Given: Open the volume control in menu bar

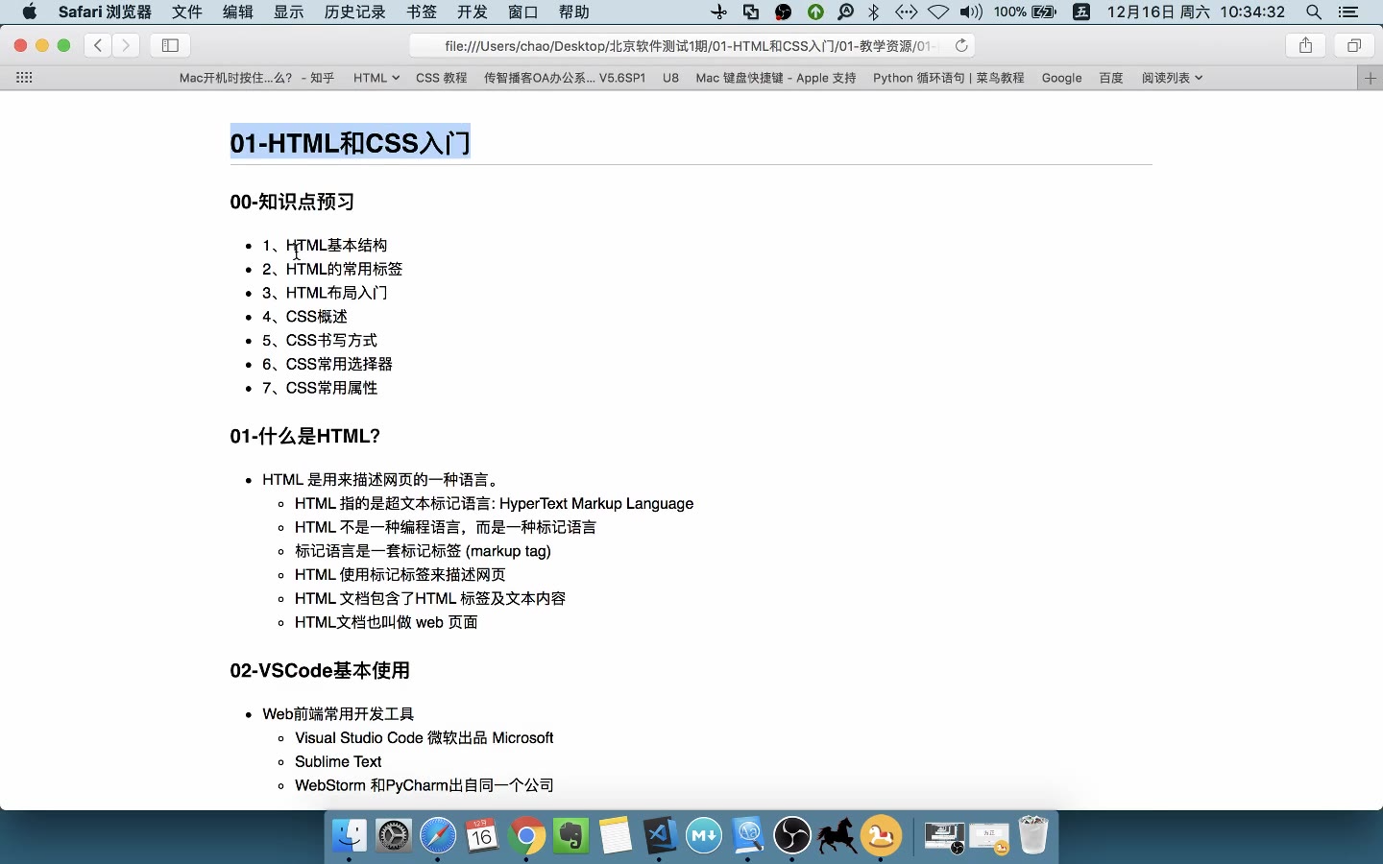Looking at the screenshot, I should tap(971, 12).
